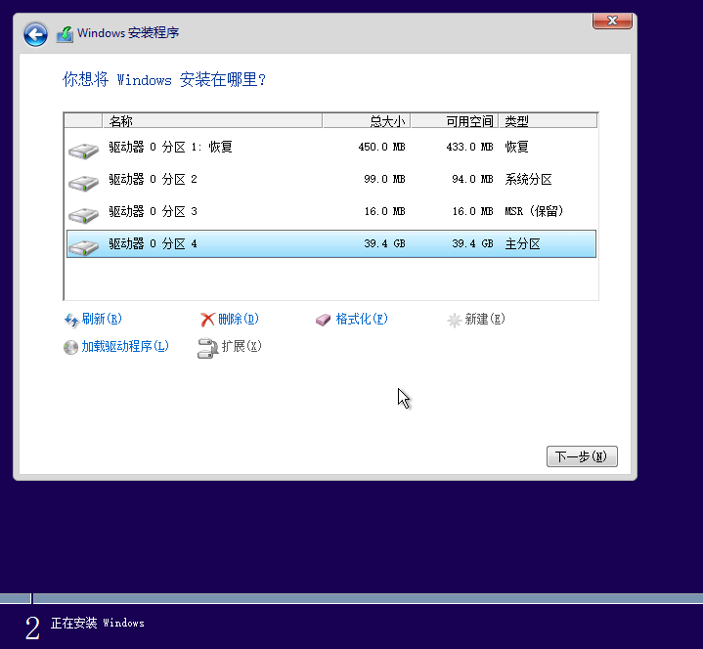This screenshot has width=703, height=649.
Task: Go back using the blue arrow button
Action: tap(35, 34)
